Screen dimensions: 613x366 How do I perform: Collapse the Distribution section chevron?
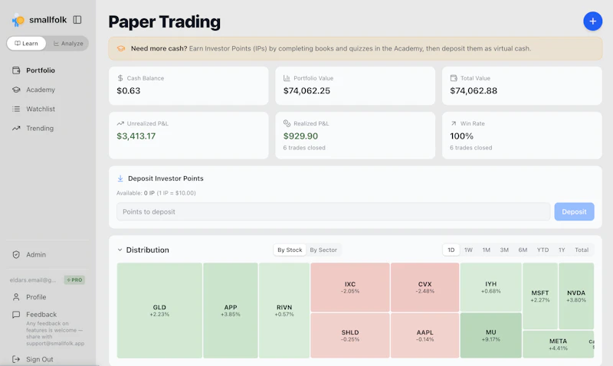click(x=120, y=250)
